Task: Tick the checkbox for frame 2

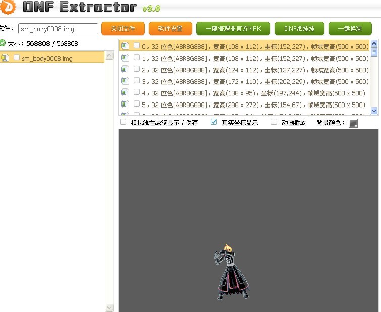Action: point(137,69)
